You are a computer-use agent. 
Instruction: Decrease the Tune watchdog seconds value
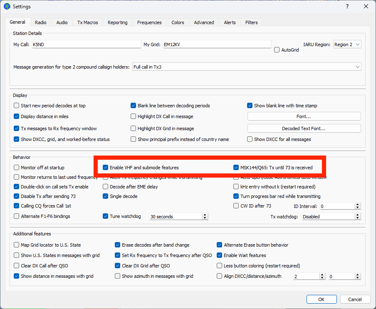click(x=205, y=218)
